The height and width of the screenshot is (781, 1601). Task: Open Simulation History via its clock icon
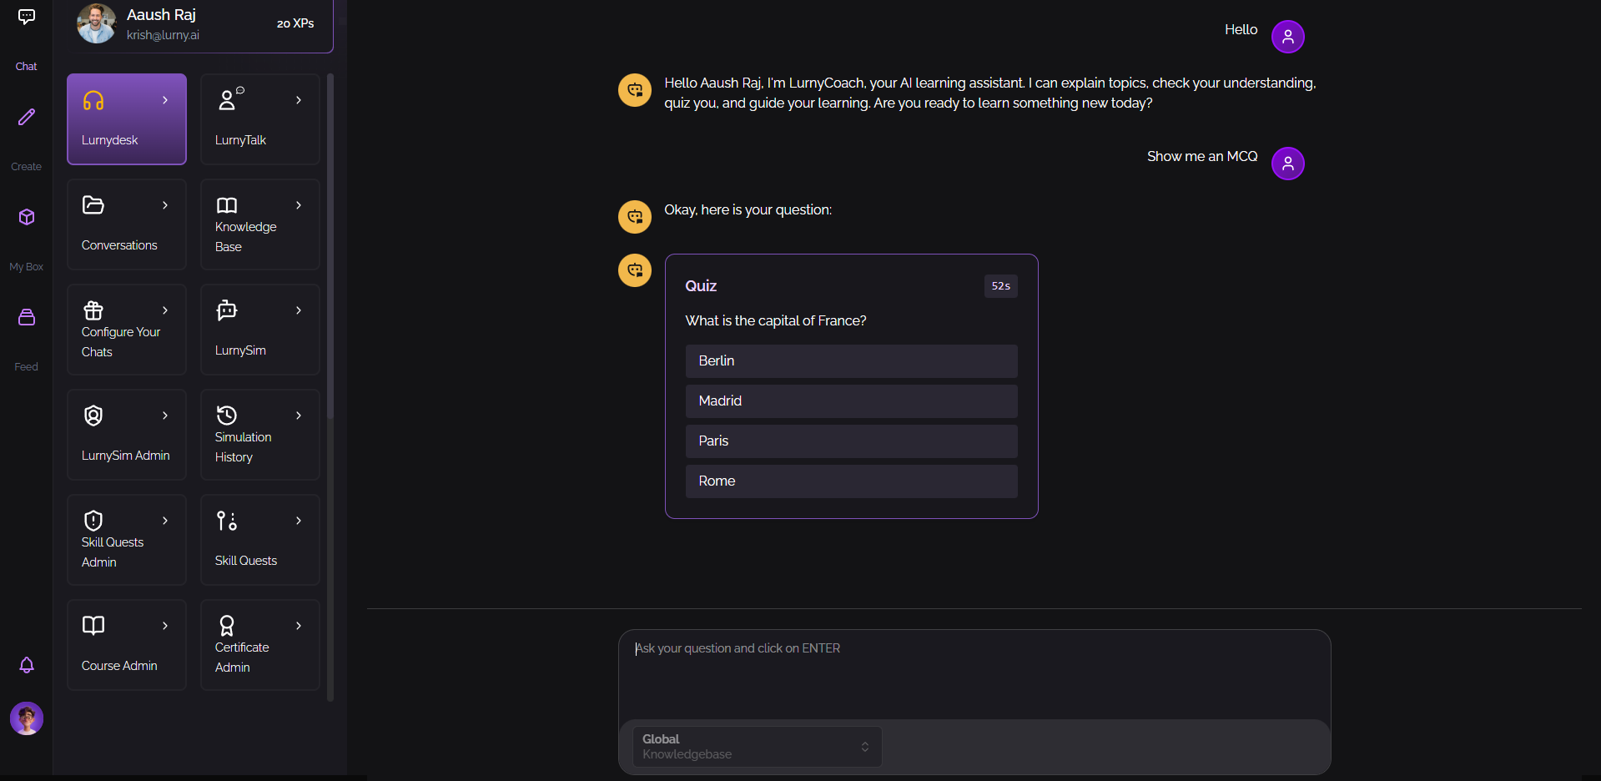(226, 415)
